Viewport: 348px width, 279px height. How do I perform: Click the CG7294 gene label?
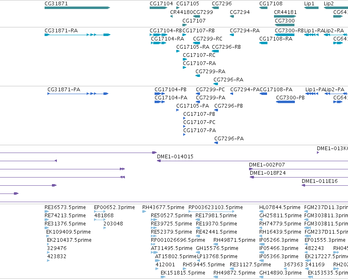point(240,12)
